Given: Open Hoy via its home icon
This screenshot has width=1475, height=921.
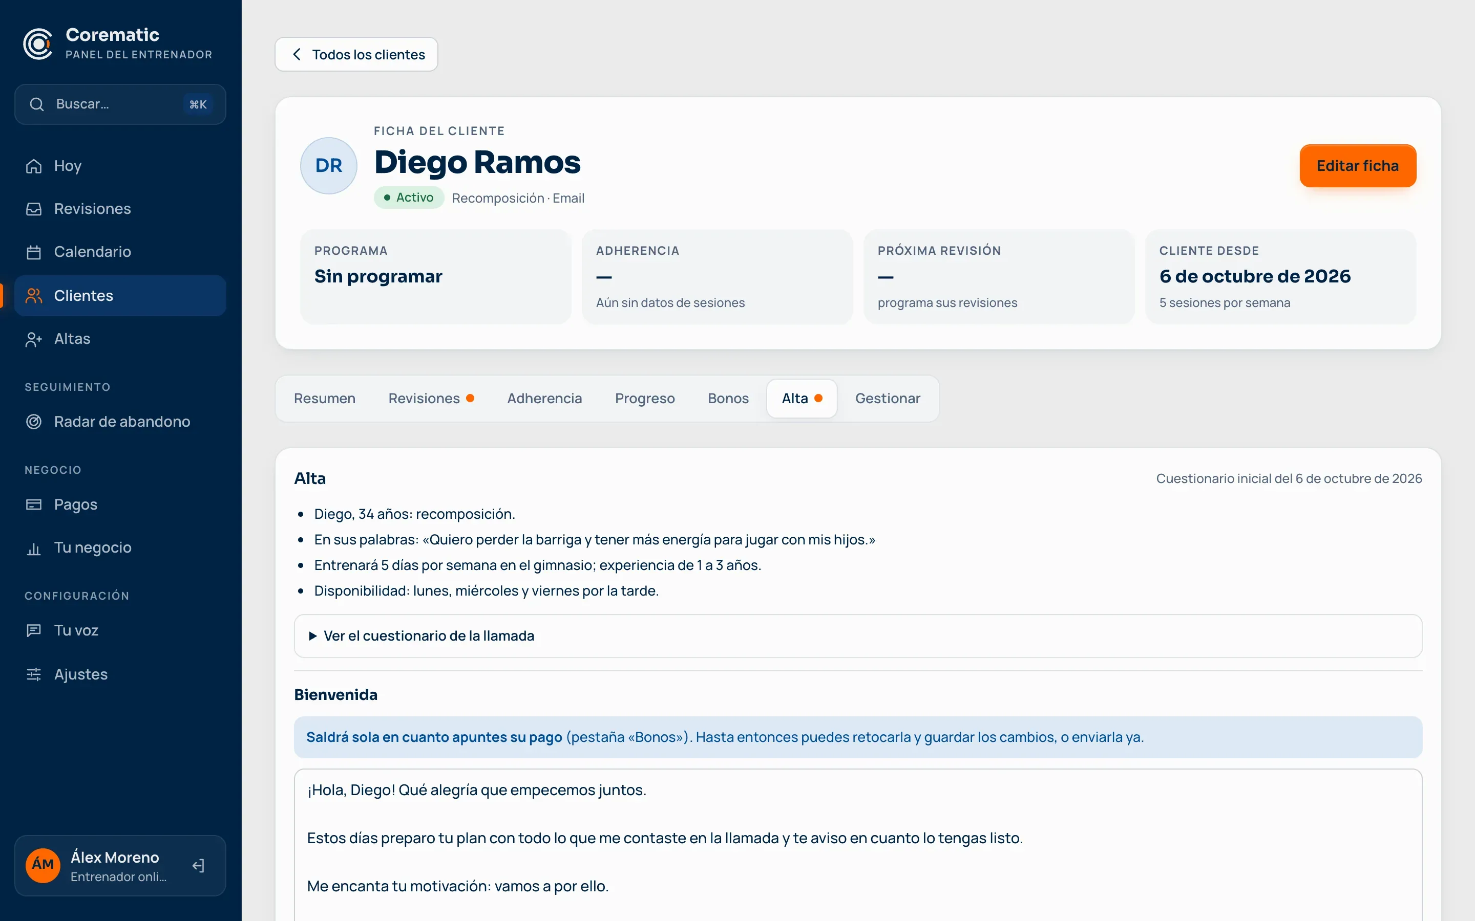Looking at the screenshot, I should click(33, 166).
